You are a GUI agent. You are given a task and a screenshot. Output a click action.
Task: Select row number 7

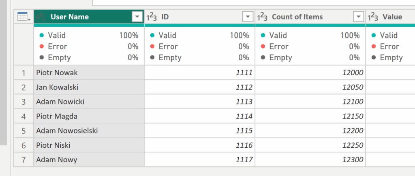tap(24, 160)
